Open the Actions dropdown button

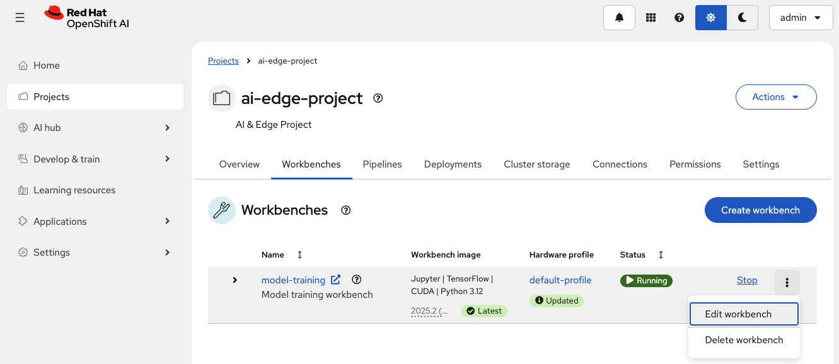coord(776,97)
